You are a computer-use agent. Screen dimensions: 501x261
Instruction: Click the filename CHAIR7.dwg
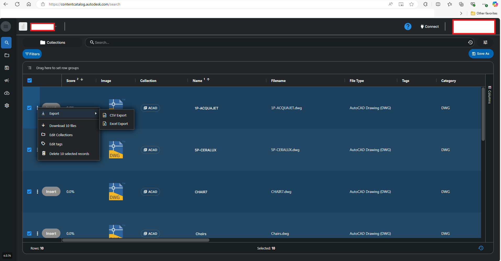coord(281,192)
